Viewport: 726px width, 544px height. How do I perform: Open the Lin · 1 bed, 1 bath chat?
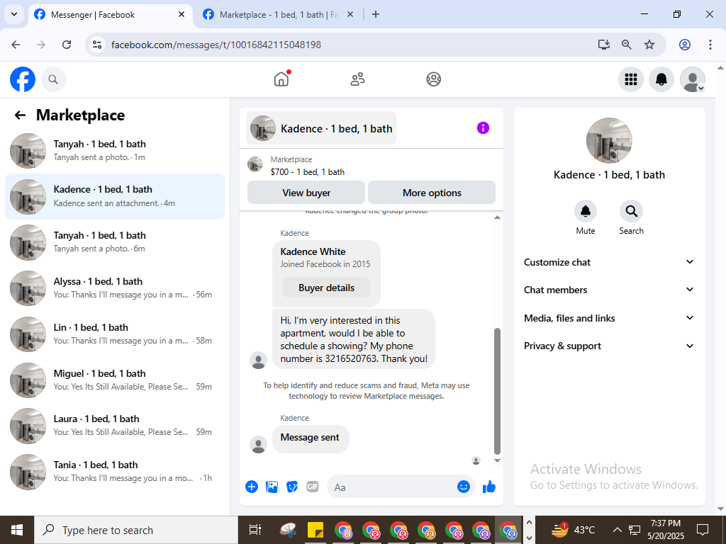click(x=115, y=334)
